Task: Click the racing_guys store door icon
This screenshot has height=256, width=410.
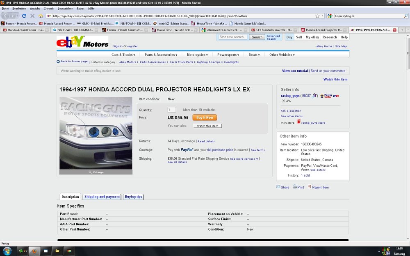Action: (x=298, y=122)
